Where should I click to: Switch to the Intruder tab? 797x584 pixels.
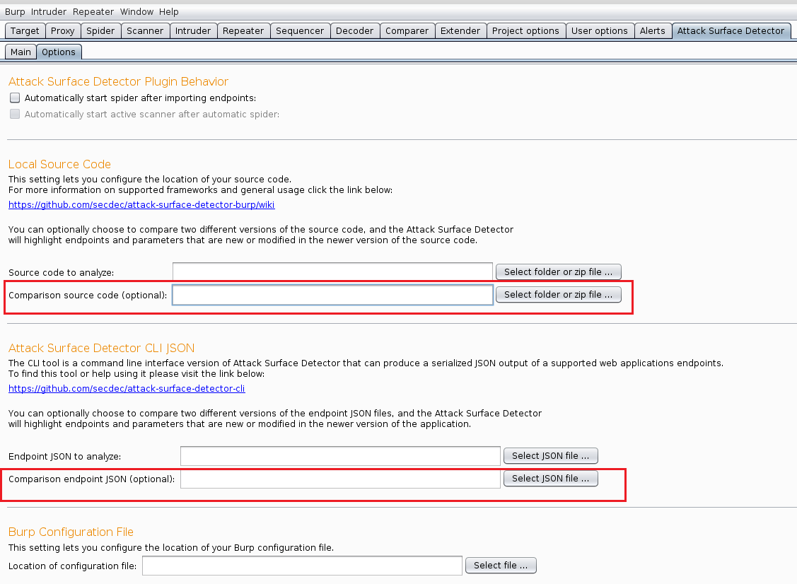pos(193,31)
